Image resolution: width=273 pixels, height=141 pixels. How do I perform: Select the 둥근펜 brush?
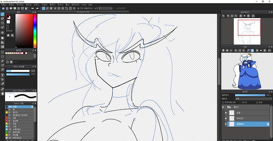tap(19, 121)
